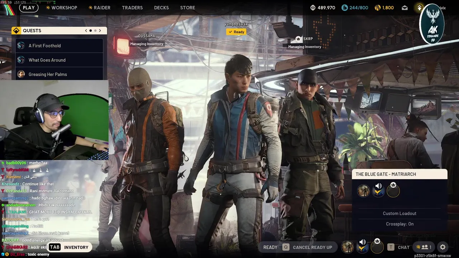Click the TAB key prompt icon
This screenshot has height=258, width=459.
(x=55, y=247)
